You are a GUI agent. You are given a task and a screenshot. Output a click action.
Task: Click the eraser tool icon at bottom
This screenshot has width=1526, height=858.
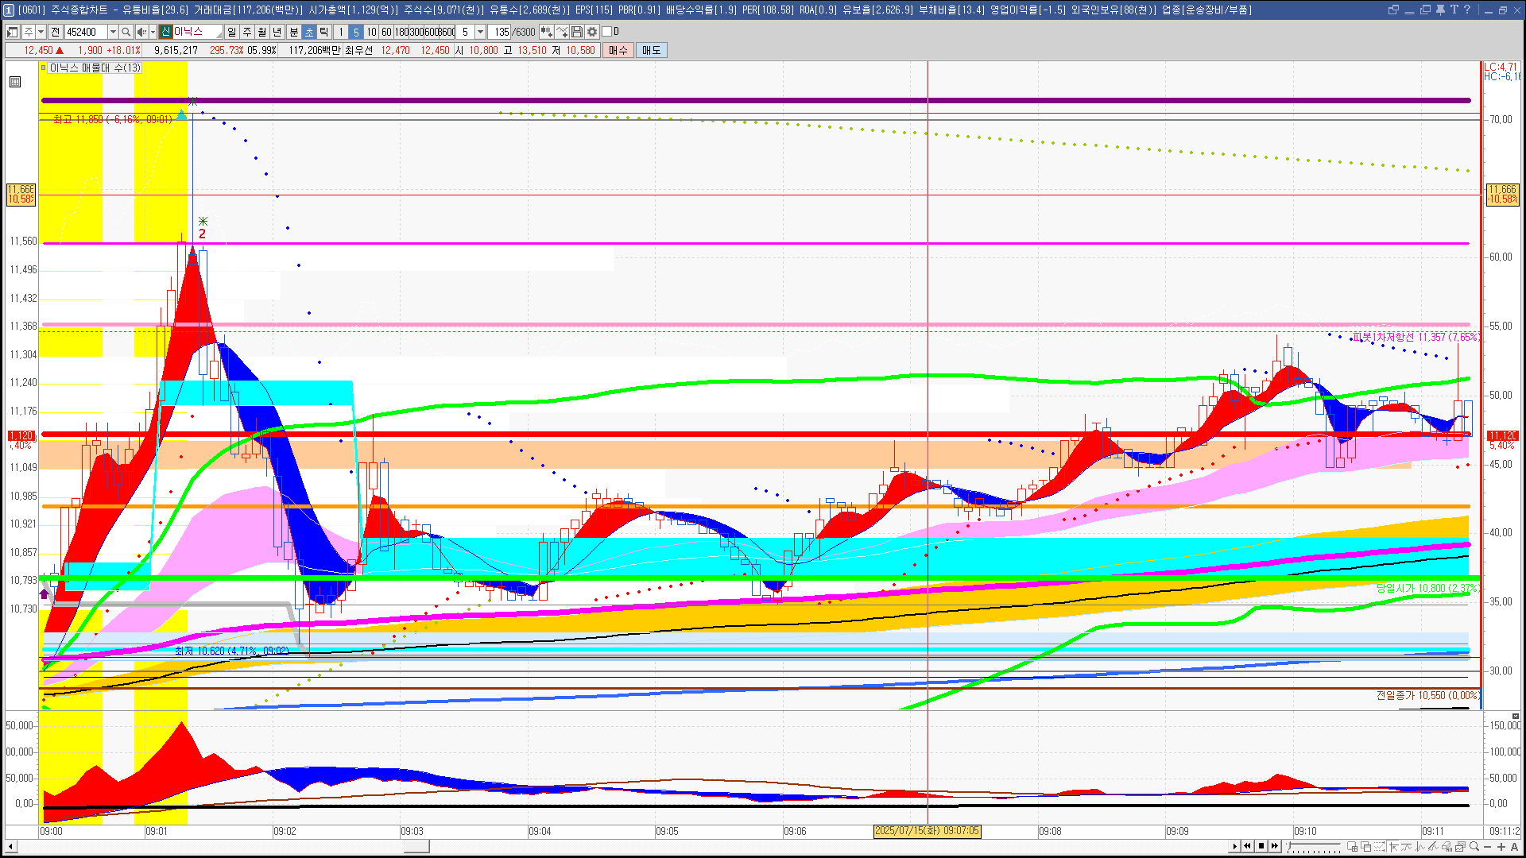tap(1447, 847)
